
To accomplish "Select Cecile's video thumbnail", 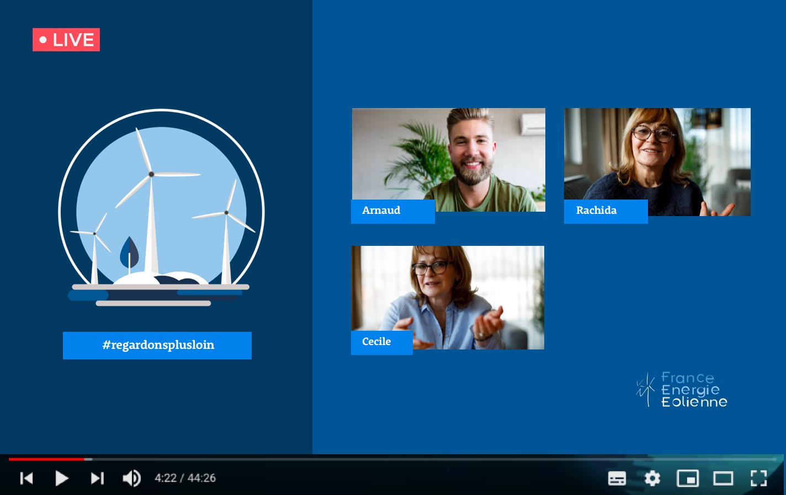I will [448, 292].
